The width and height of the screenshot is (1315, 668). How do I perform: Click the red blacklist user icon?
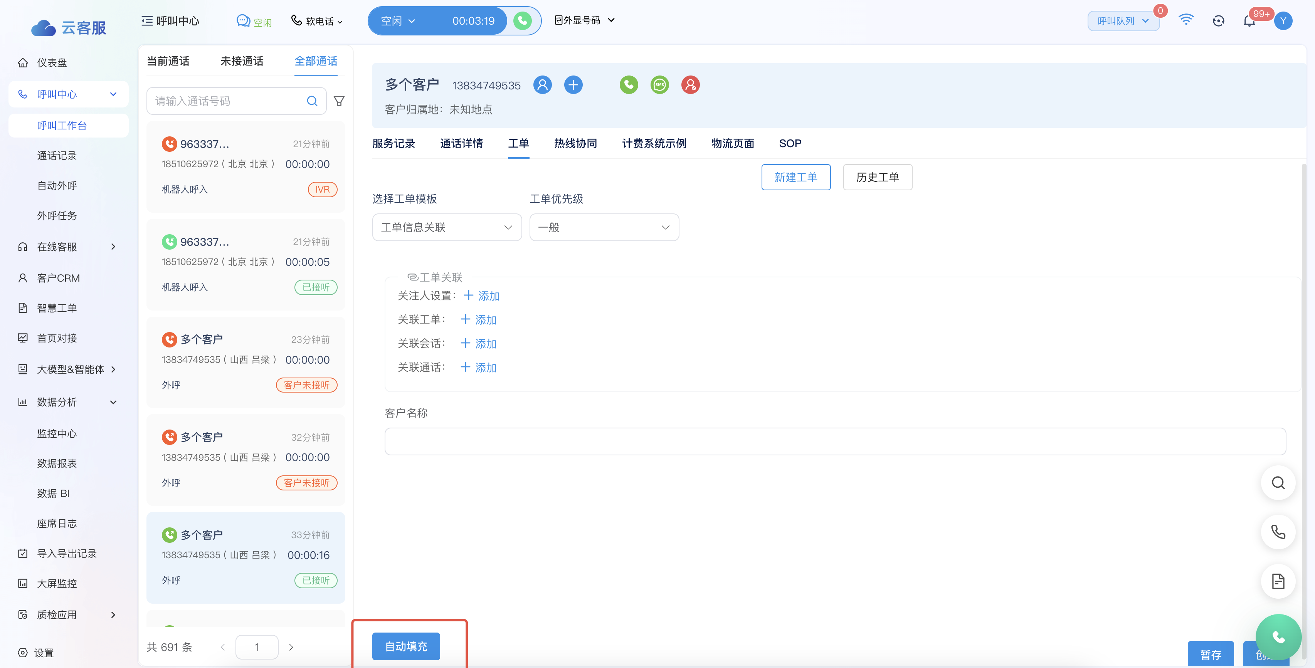(690, 85)
